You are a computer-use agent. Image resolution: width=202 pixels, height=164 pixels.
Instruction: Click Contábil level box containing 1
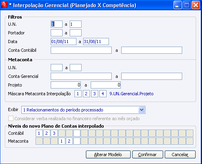click(39, 133)
